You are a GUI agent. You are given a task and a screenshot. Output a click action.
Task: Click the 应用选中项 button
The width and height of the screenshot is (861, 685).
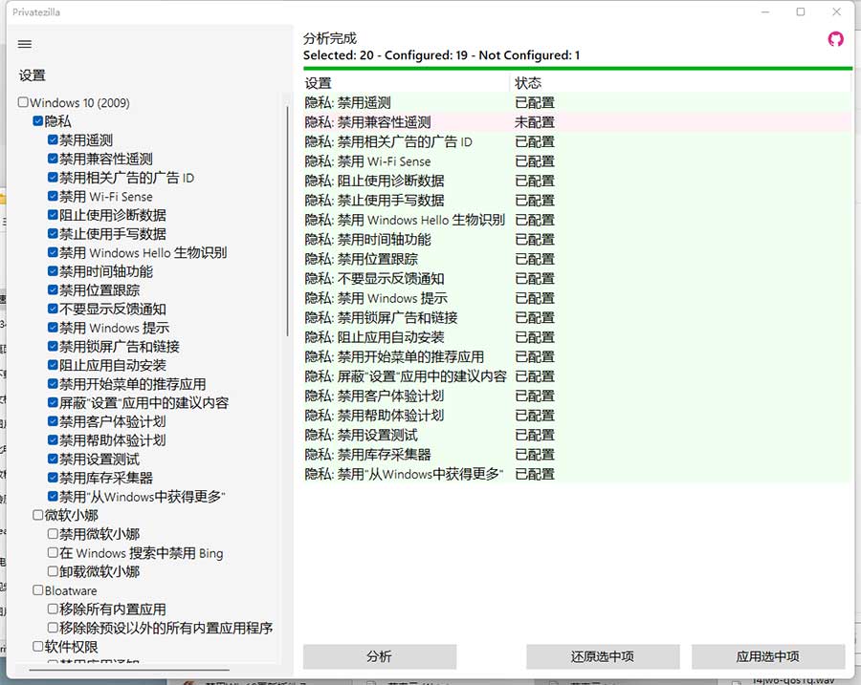point(767,656)
